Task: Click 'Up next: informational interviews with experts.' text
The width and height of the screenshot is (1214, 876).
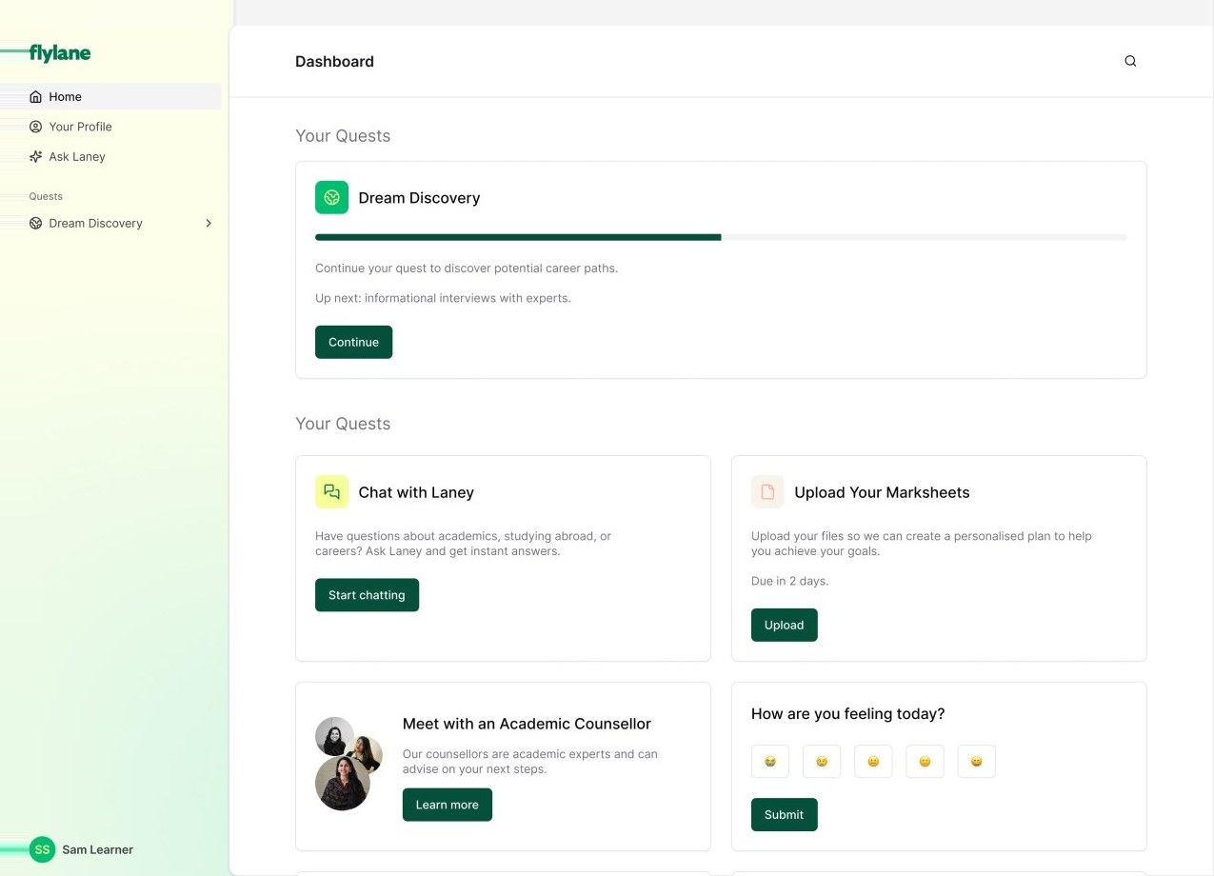Action: 443,298
